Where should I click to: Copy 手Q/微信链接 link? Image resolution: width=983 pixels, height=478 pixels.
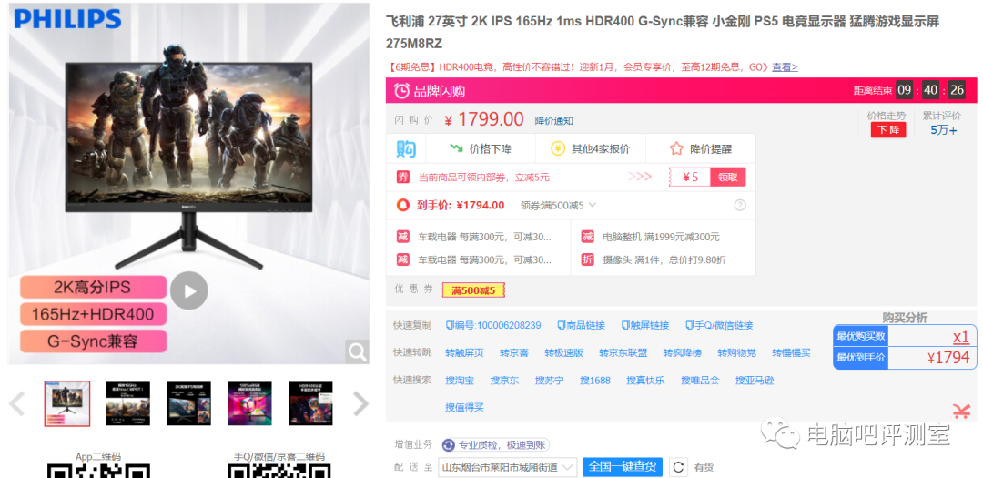pos(719,325)
